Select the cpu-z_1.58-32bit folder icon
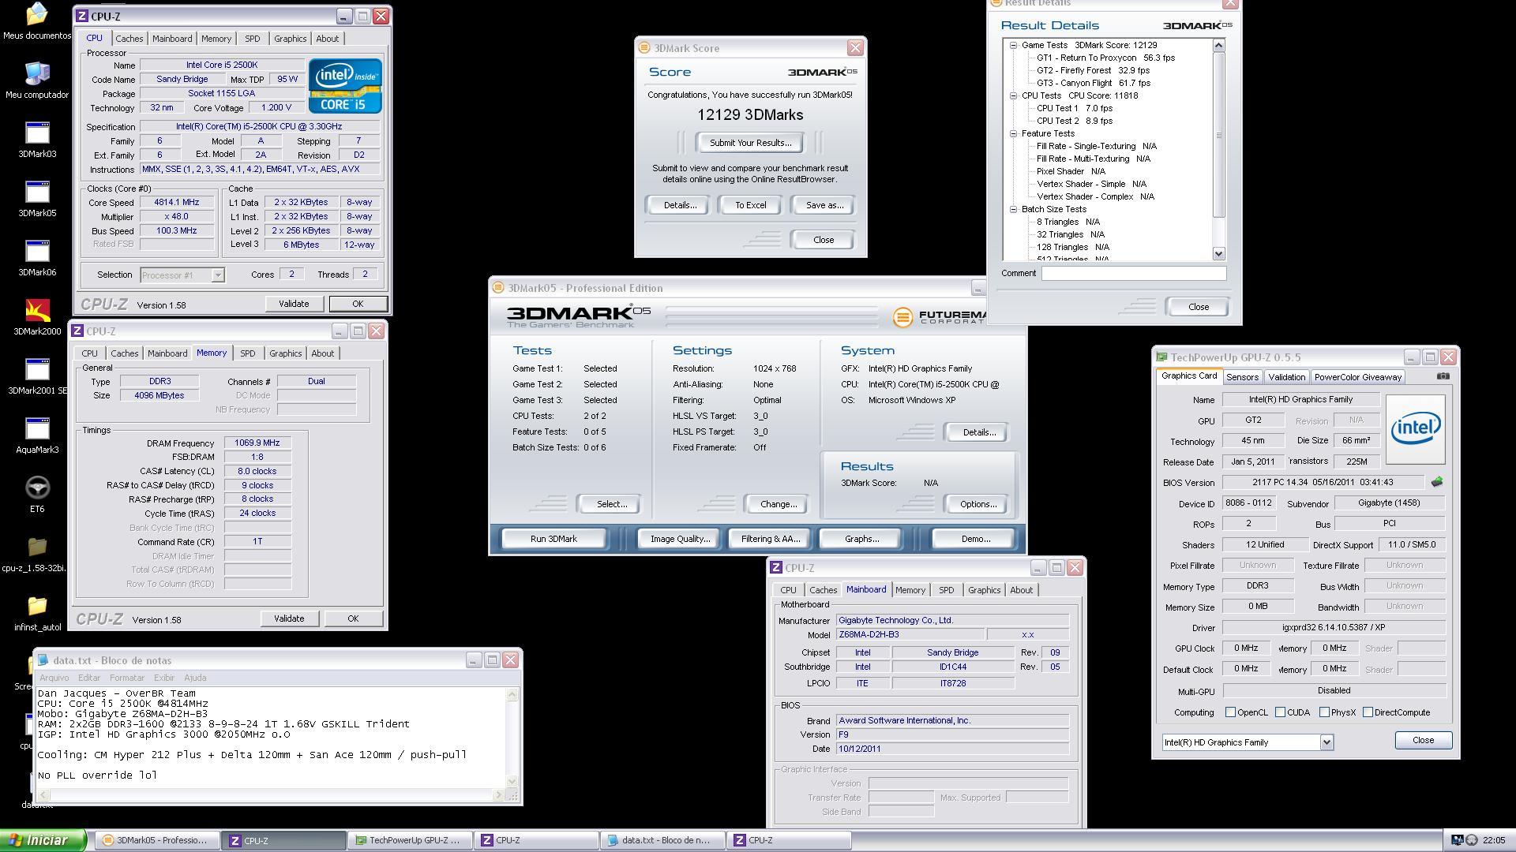The width and height of the screenshot is (1516, 852). click(37, 547)
